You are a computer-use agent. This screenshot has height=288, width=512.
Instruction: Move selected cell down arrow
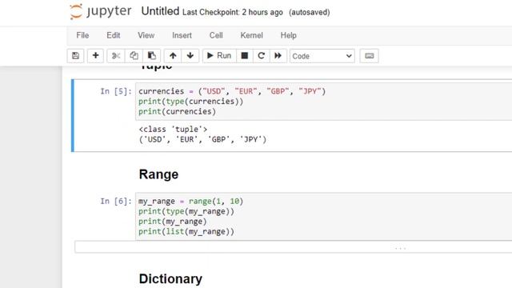click(190, 56)
